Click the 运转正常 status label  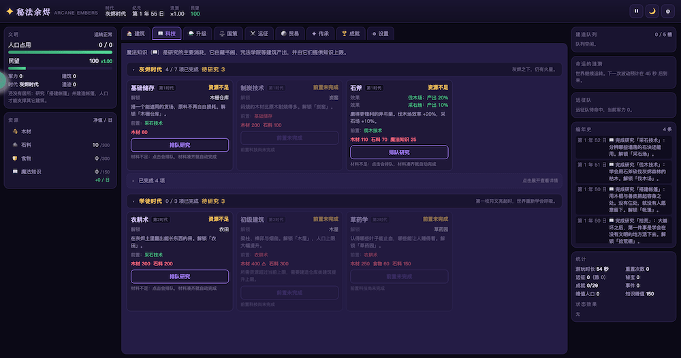click(x=104, y=35)
